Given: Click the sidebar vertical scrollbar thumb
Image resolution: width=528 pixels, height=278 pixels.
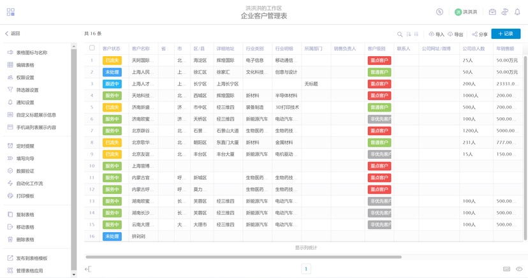Looking at the screenshot, I should point(74,159).
